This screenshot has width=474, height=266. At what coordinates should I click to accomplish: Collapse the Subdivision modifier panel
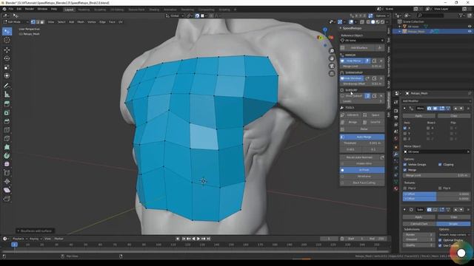[405, 210]
